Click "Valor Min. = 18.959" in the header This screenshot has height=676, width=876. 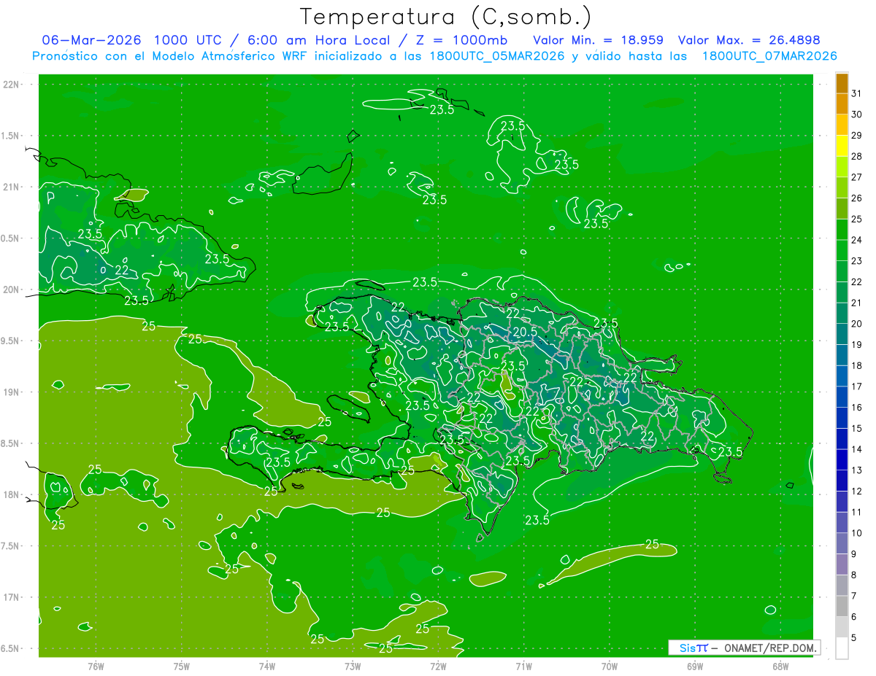point(599,39)
